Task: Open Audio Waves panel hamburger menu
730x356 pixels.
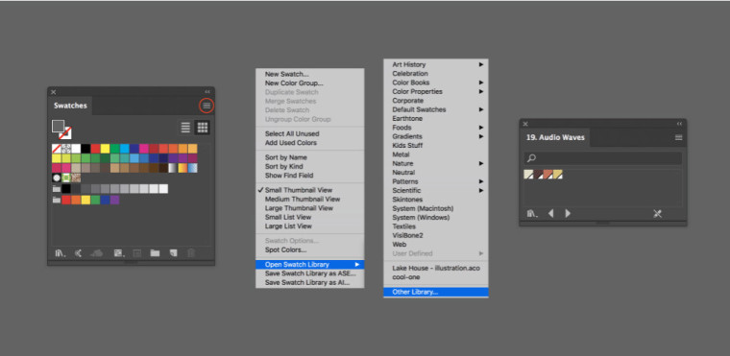Action: [x=678, y=137]
